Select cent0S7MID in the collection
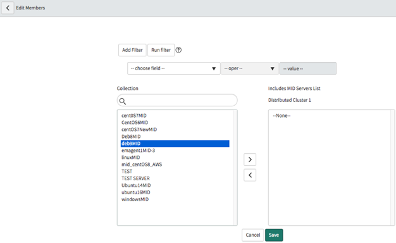 click(x=175, y=116)
